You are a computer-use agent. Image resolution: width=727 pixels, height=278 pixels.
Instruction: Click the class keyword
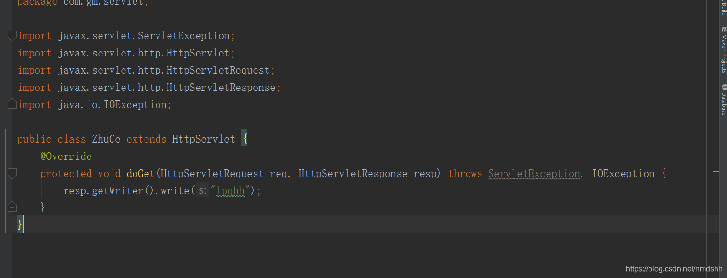coord(72,139)
